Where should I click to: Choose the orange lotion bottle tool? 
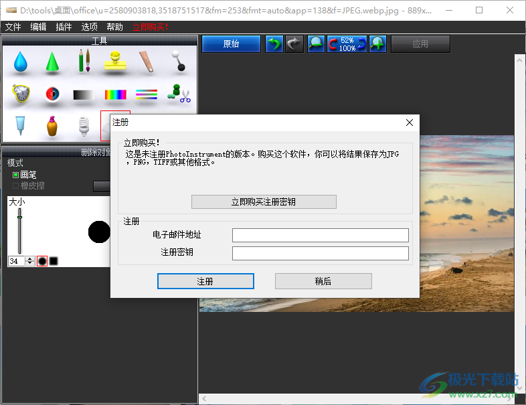52,126
